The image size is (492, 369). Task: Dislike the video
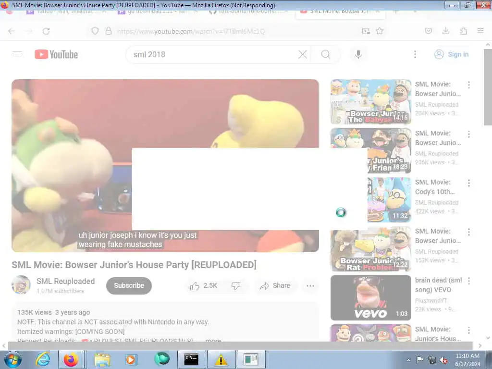click(236, 286)
